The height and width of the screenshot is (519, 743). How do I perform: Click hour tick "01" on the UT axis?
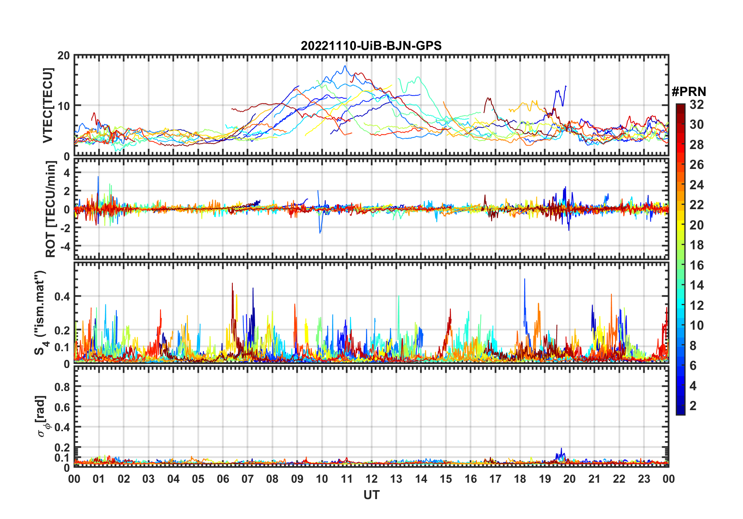coord(99,479)
